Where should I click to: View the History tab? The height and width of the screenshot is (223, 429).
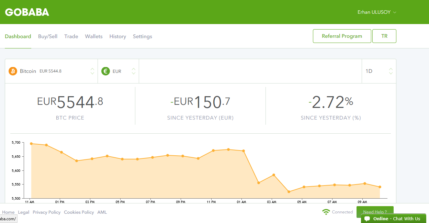point(117,36)
